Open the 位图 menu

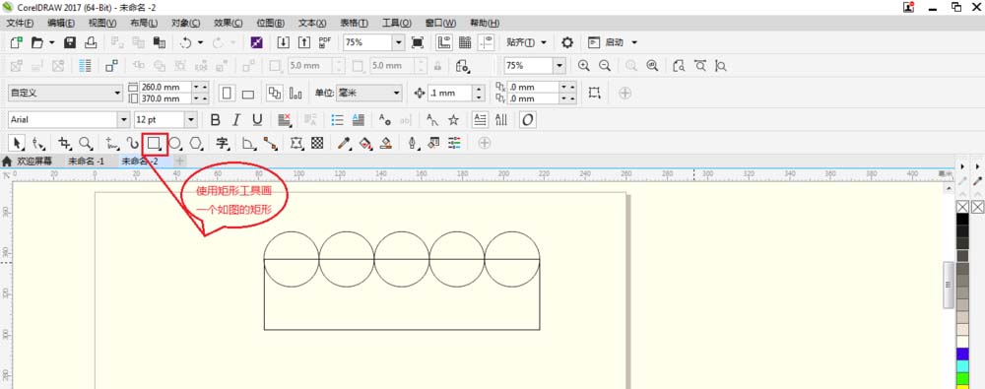(x=270, y=23)
